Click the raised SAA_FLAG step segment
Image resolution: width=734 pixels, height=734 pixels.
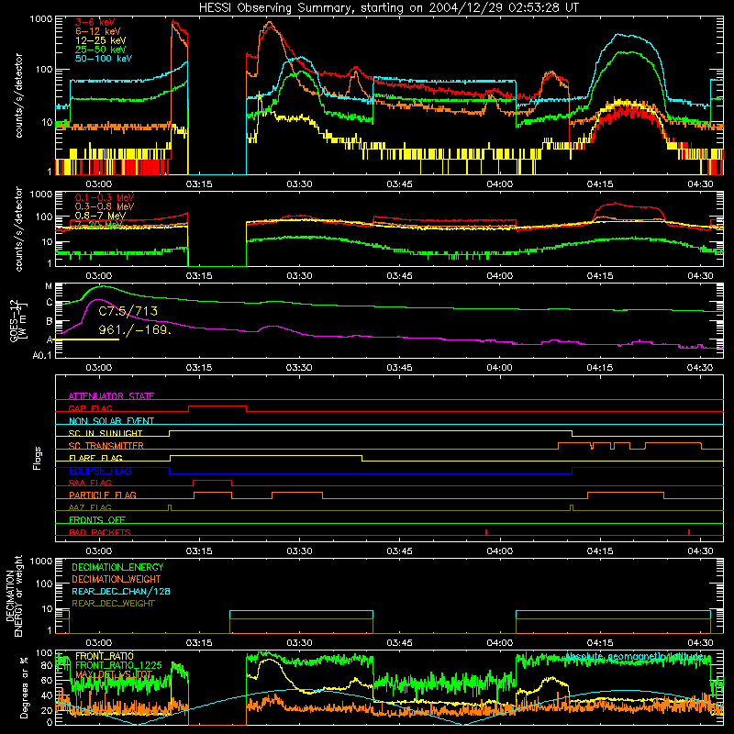(212, 480)
